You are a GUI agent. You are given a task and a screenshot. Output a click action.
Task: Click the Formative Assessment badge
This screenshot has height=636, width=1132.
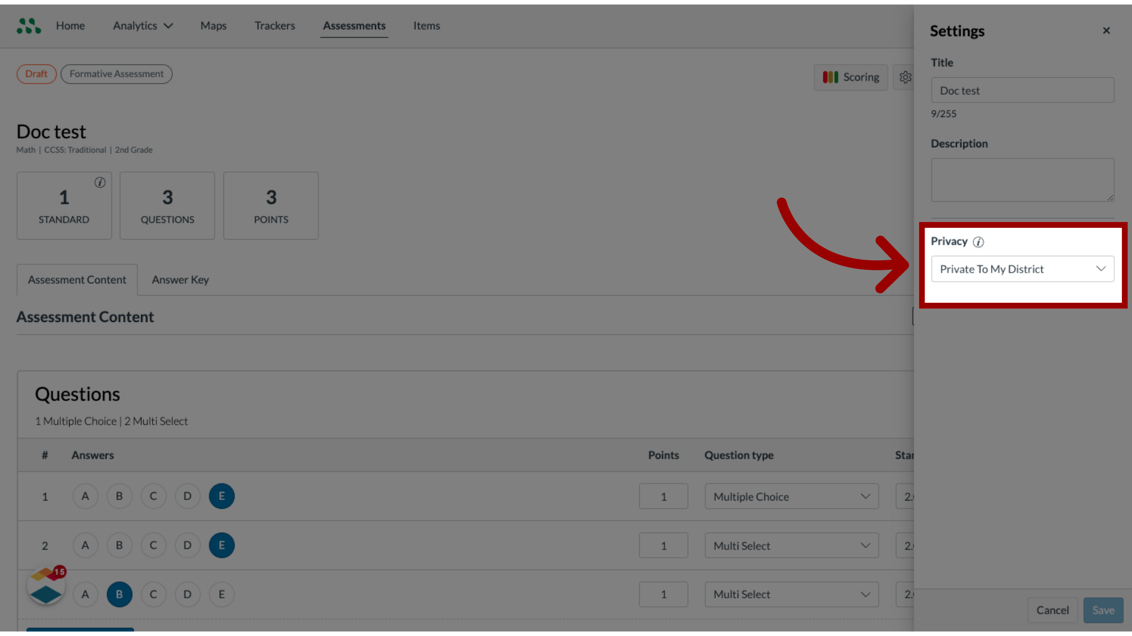click(x=117, y=74)
